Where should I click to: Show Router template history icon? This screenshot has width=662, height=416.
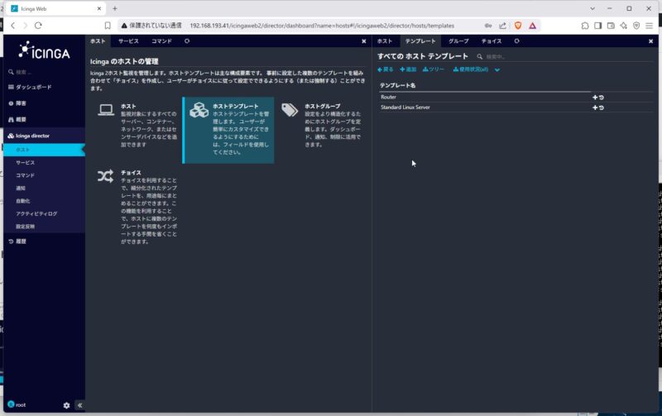click(x=602, y=98)
